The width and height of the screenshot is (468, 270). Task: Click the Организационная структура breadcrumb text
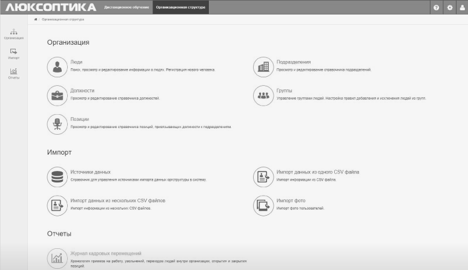point(63,19)
